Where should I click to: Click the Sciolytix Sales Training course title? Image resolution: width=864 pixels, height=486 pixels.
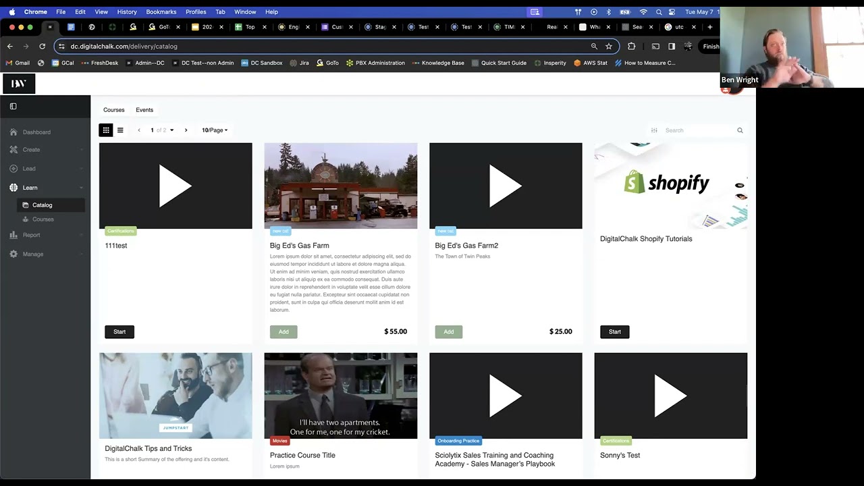point(495,460)
